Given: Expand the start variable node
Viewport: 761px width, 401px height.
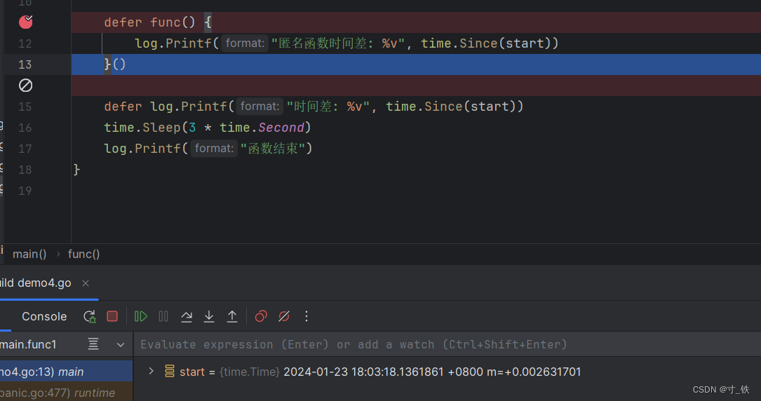Looking at the screenshot, I should click(x=151, y=372).
